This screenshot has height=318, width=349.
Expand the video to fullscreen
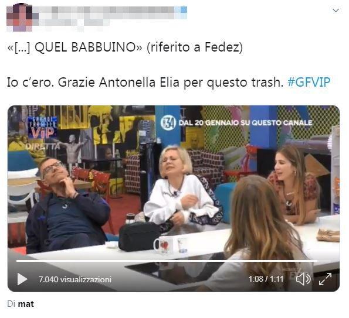(x=325, y=279)
